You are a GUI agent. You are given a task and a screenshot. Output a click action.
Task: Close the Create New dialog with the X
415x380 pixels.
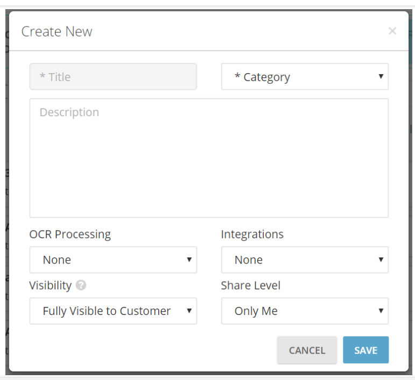[392, 31]
